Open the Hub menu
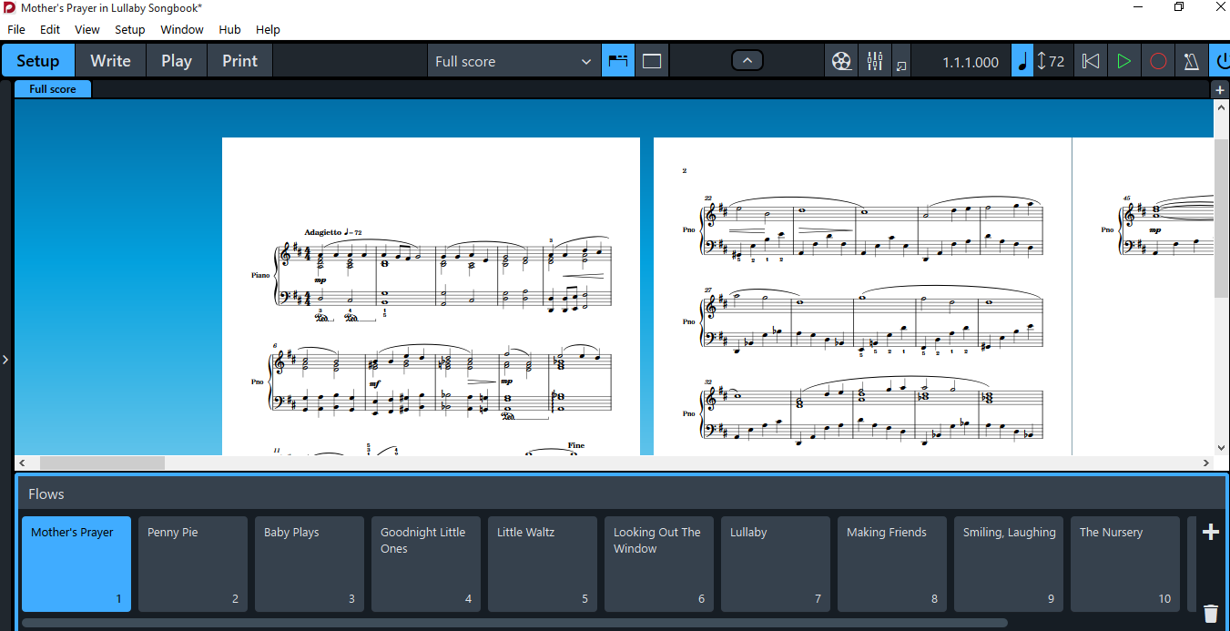The width and height of the screenshot is (1230, 631). pyautogui.click(x=229, y=29)
